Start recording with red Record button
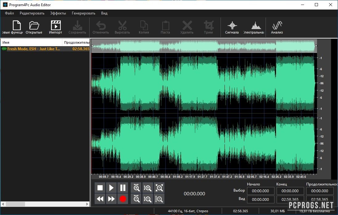The width and height of the screenshot is (338, 215). click(x=123, y=199)
